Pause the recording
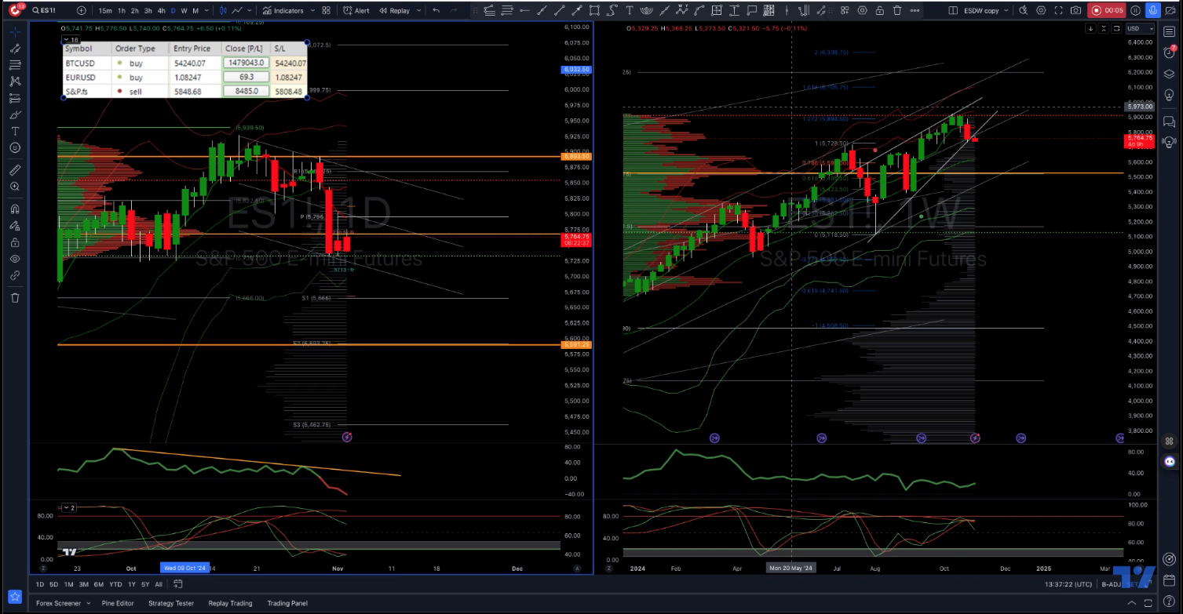The height and width of the screenshot is (614, 1183). pos(1135,10)
